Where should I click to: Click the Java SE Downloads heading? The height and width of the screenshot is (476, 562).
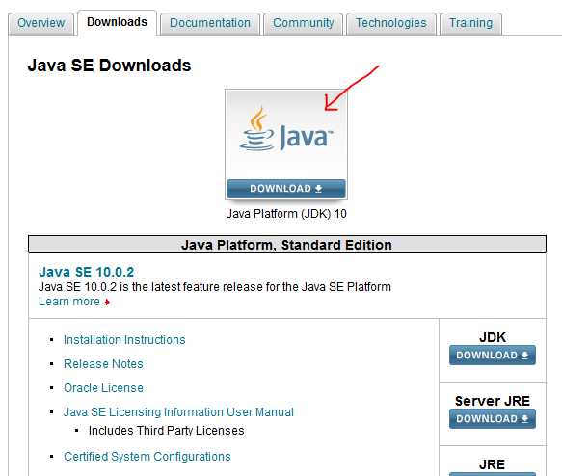coord(109,66)
